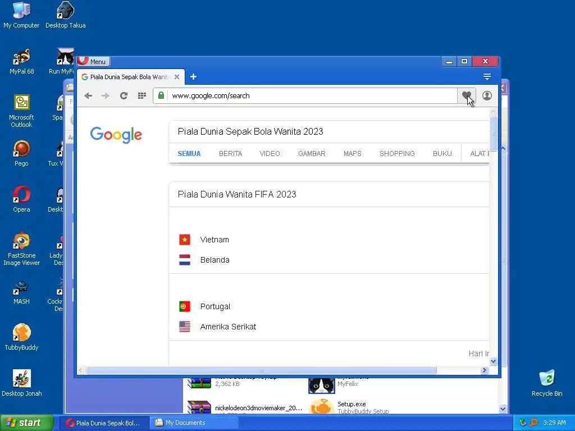
Task: Bookmark page with the heart icon
Action: [467, 95]
